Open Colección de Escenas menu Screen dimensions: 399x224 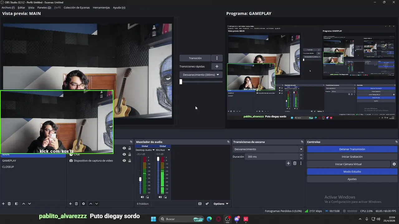pyautogui.click(x=77, y=7)
